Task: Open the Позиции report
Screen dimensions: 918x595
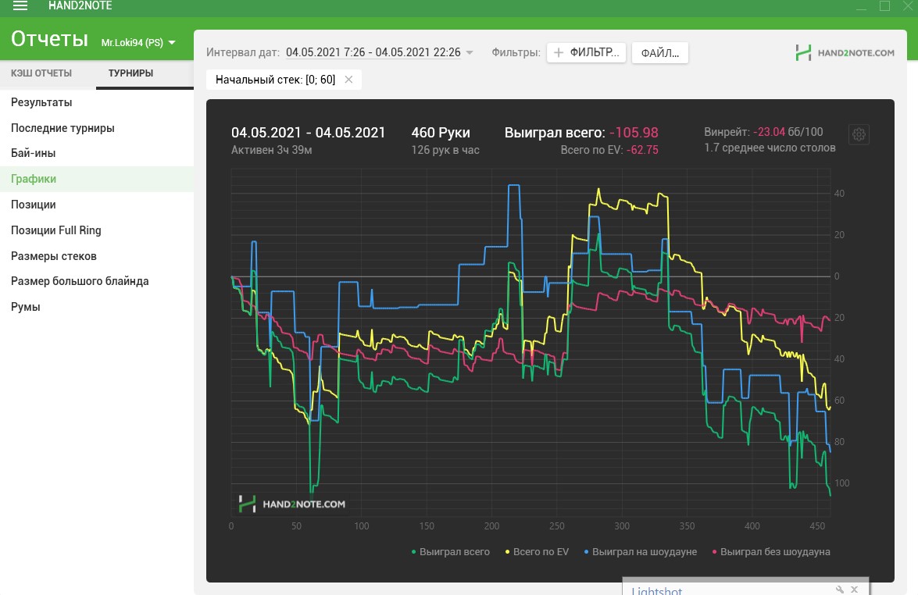Action: pyautogui.click(x=97, y=205)
